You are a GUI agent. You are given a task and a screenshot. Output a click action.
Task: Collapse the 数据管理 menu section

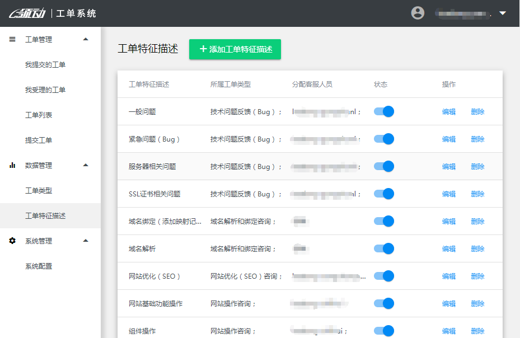coord(85,165)
